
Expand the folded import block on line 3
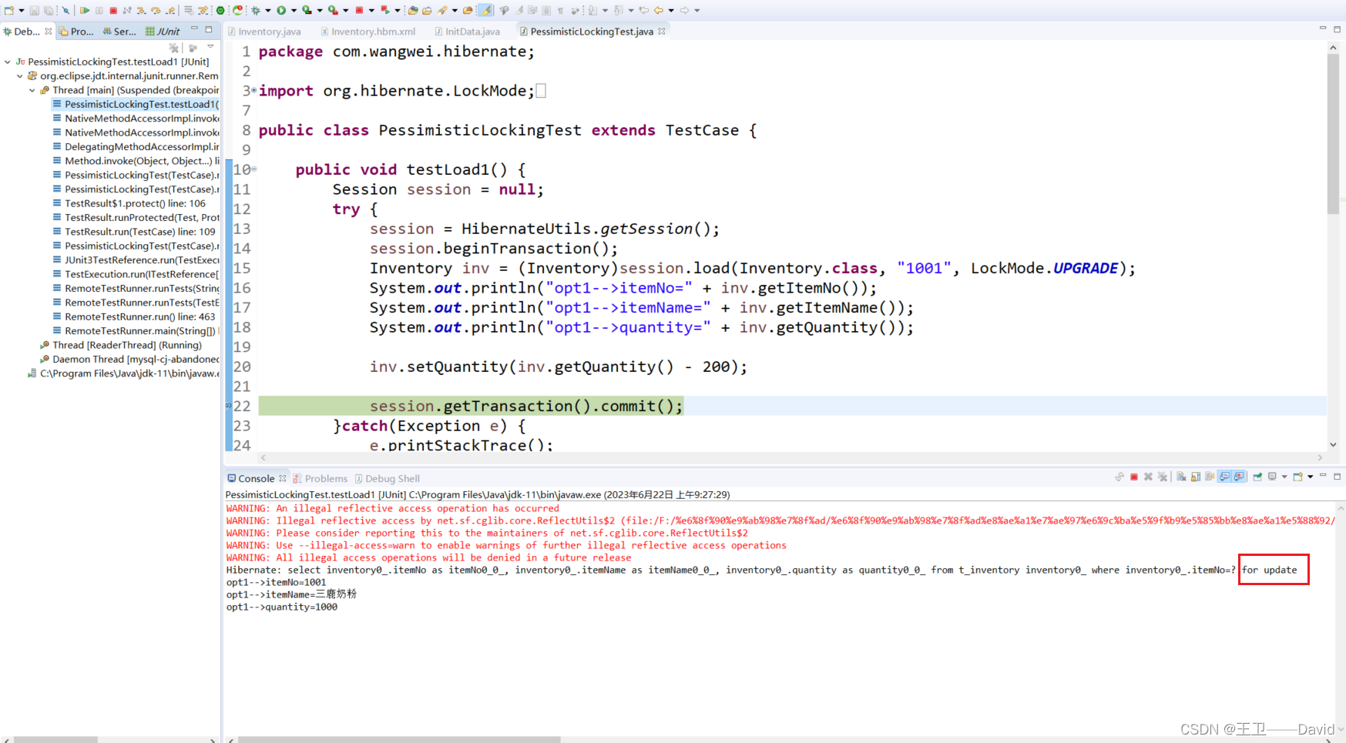253,90
